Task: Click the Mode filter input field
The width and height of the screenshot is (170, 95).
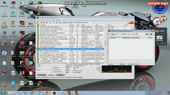Action: point(44,68)
